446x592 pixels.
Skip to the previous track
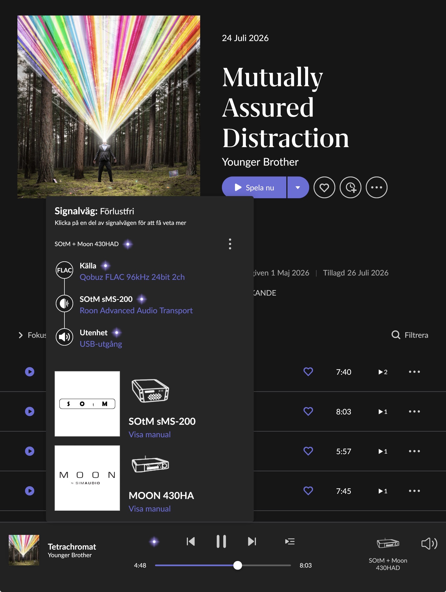pos(191,541)
